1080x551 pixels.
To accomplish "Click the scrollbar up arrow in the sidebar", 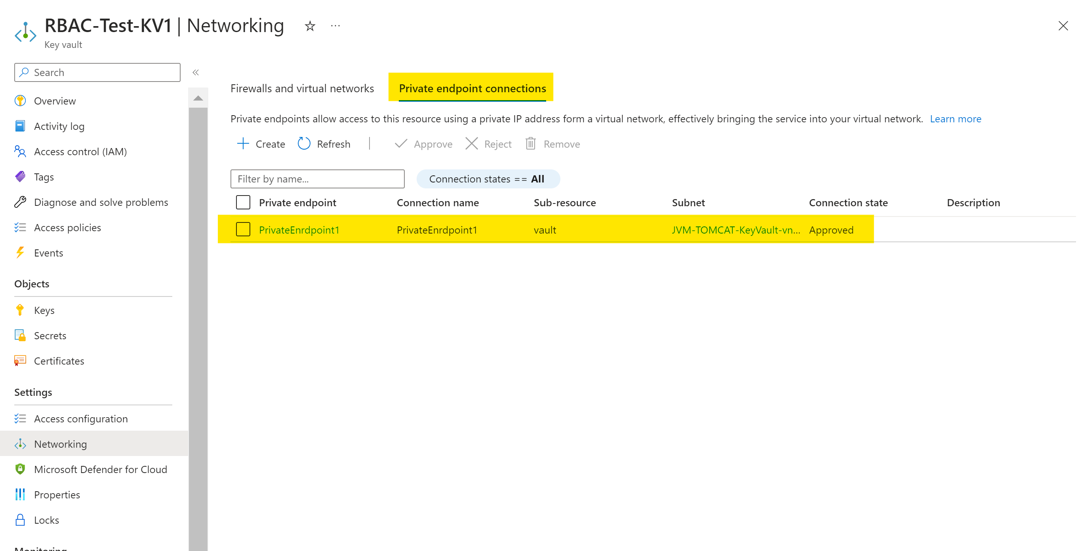I will [x=198, y=98].
